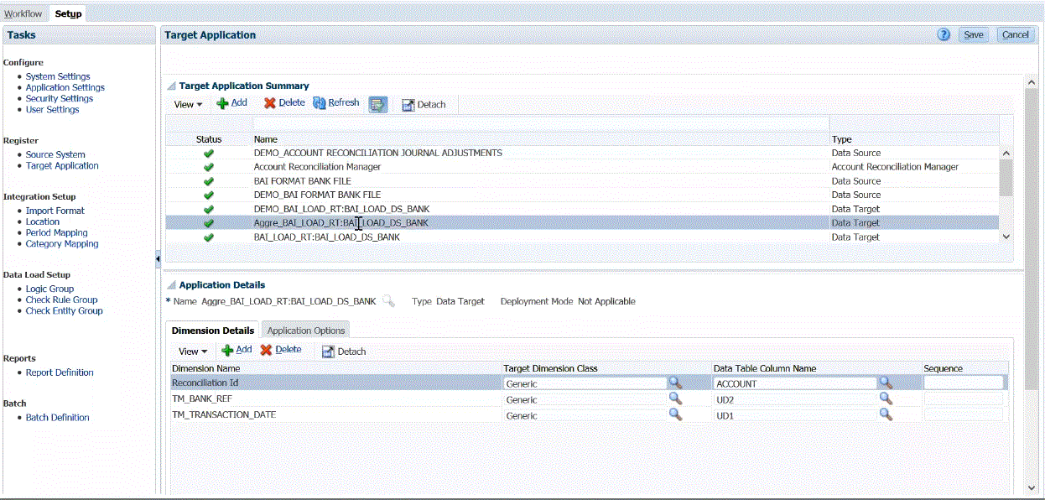1045x500 pixels.
Task: Open the Period Mapping setup page
Action: pos(56,232)
